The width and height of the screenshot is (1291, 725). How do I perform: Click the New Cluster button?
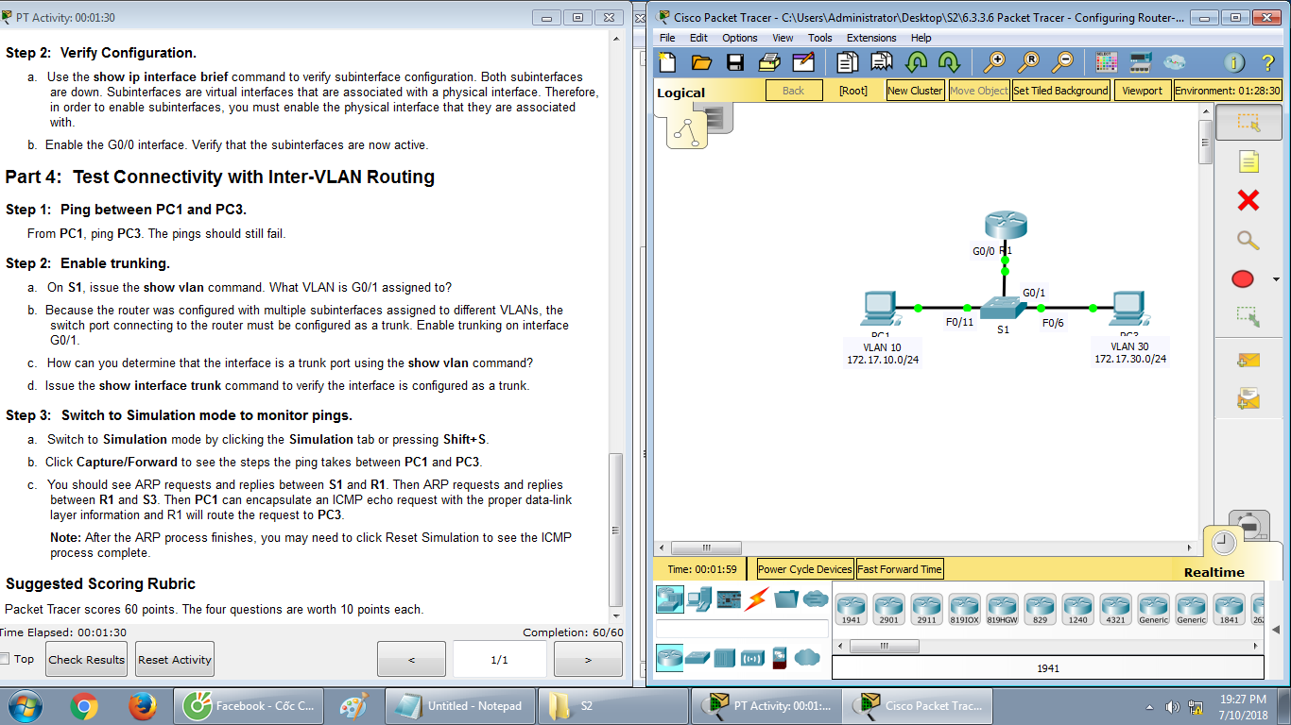(x=915, y=91)
